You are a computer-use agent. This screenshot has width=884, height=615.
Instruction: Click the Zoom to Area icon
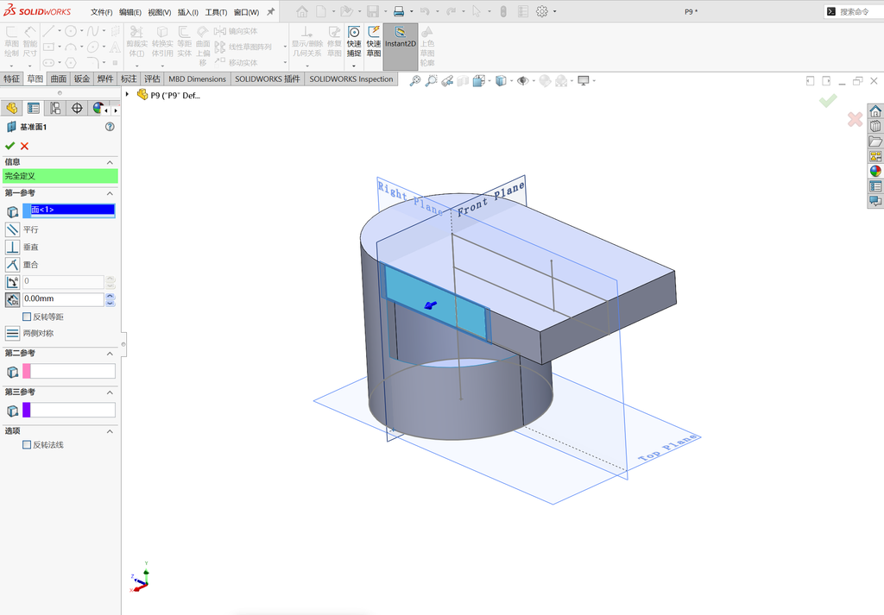pos(432,81)
